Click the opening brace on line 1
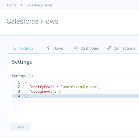 pyautogui.click(x=26, y=82)
